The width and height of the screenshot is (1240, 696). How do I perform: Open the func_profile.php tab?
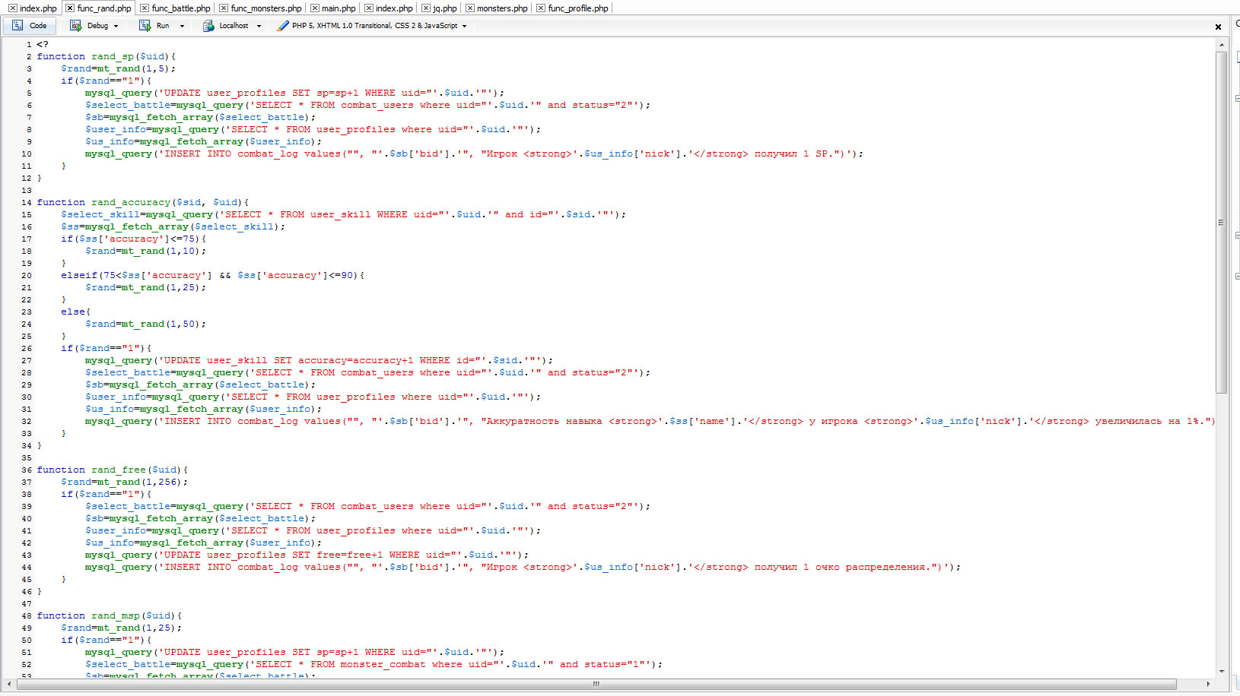(x=578, y=8)
